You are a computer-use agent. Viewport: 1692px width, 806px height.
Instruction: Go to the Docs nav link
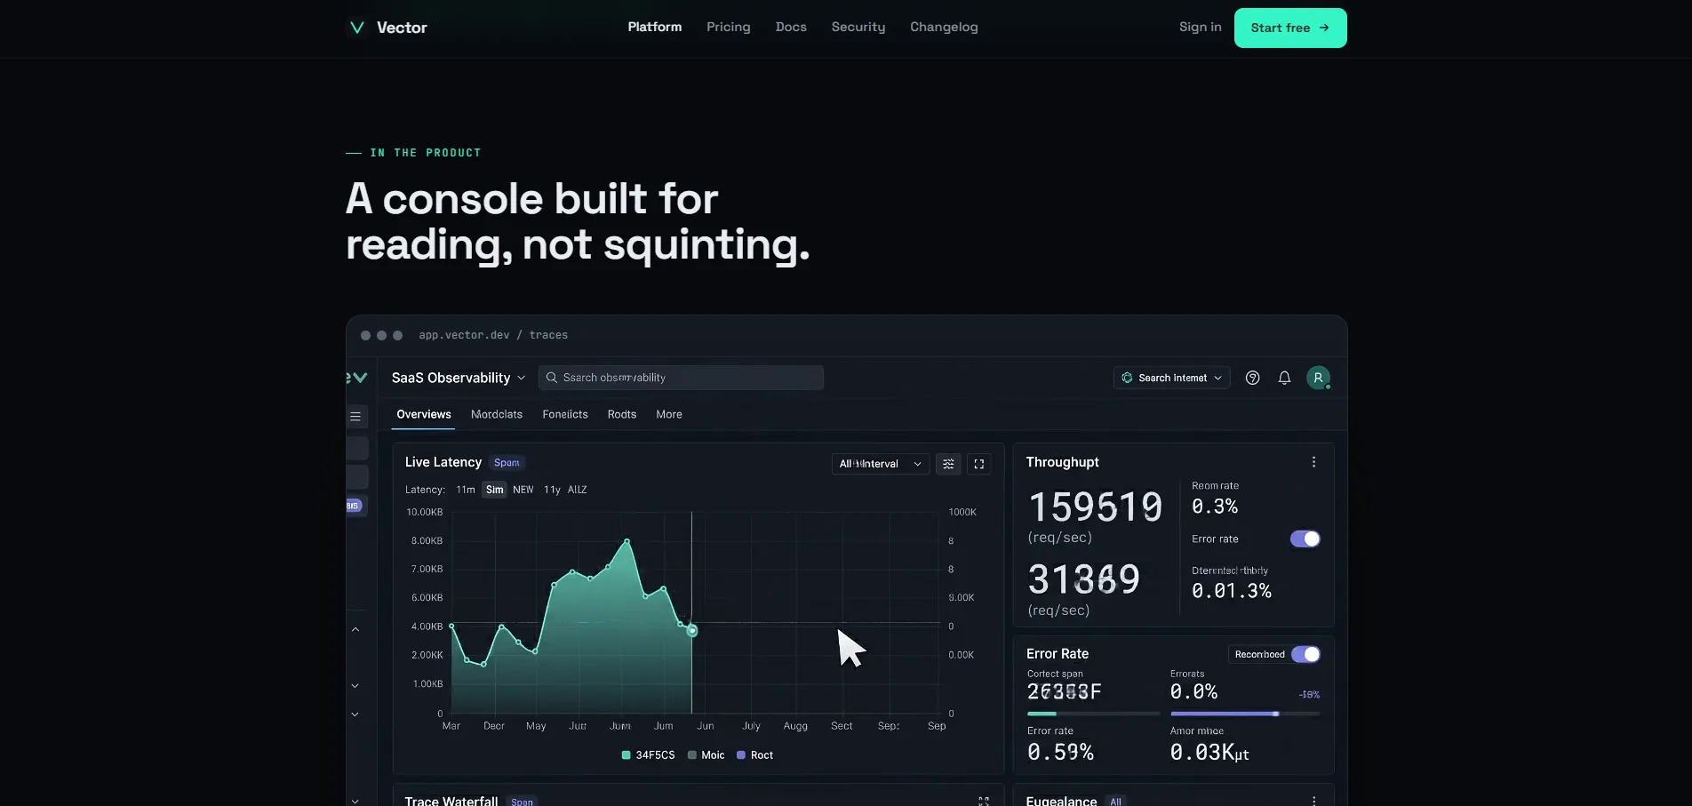click(x=791, y=27)
